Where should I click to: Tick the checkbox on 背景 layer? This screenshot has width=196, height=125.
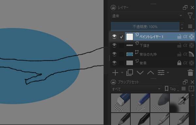tap(121, 63)
